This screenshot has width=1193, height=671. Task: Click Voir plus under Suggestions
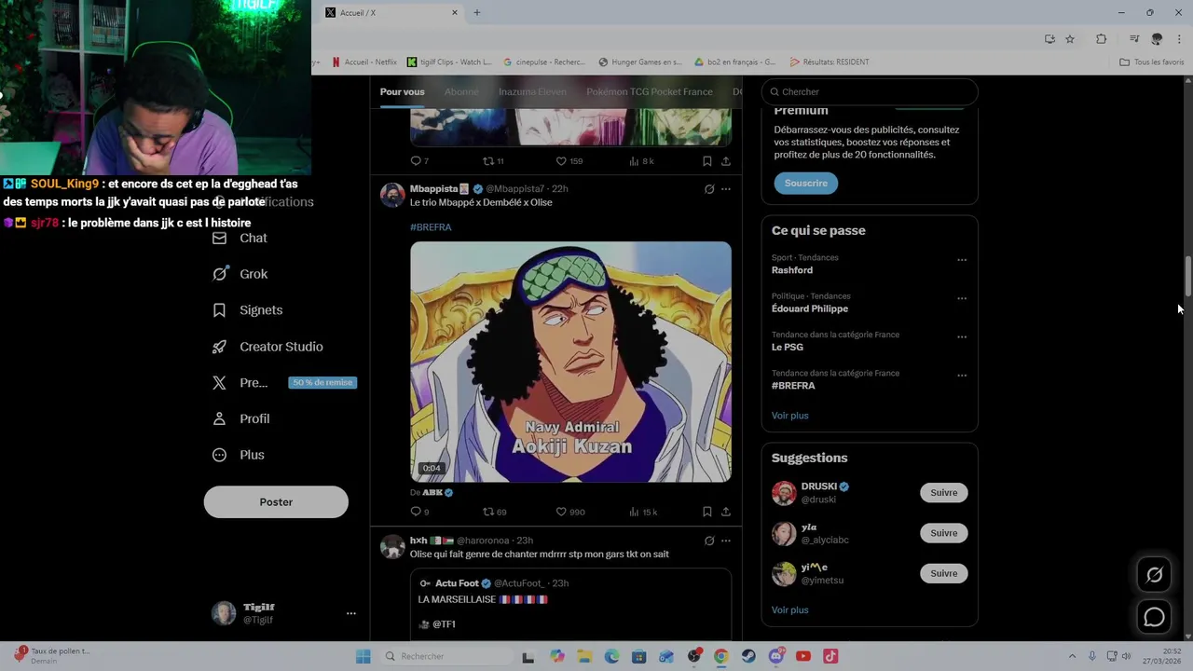(x=790, y=609)
